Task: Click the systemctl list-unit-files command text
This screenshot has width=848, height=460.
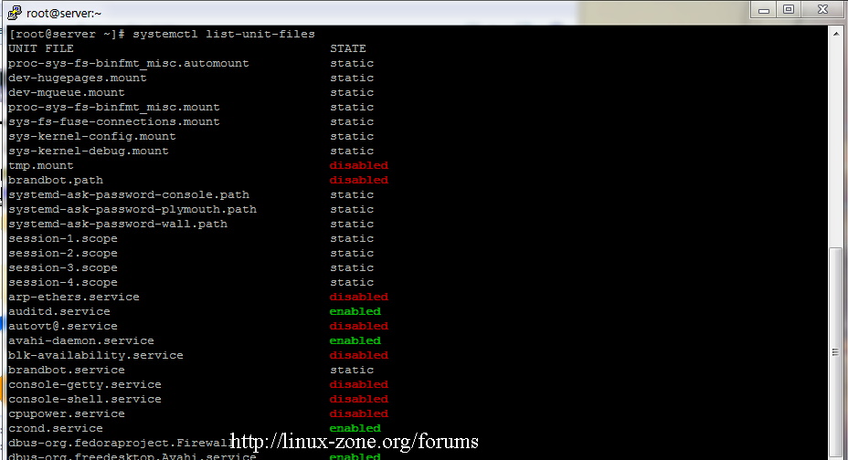Action: pyautogui.click(x=224, y=34)
